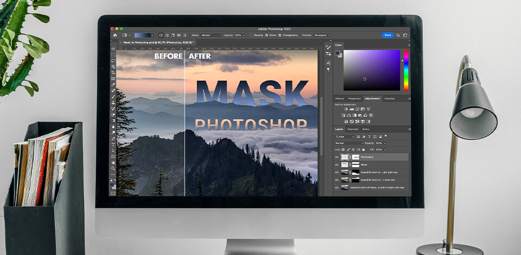Add a Brightness/Contrast adjustment
521x255 pixels.
coord(346,109)
